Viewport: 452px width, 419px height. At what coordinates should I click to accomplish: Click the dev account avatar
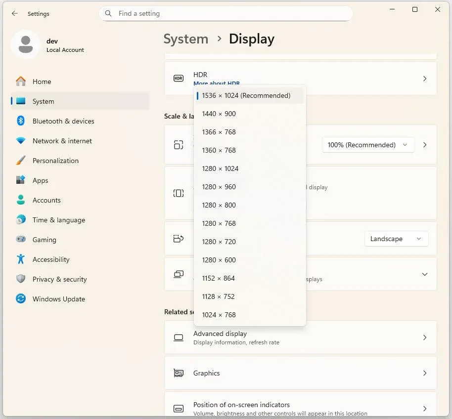pos(25,44)
